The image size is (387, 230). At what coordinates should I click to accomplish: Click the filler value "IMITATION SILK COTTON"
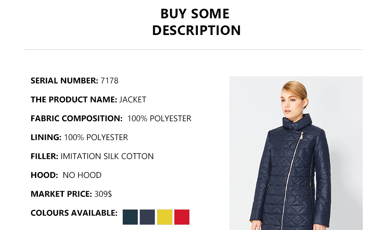pyautogui.click(x=107, y=156)
